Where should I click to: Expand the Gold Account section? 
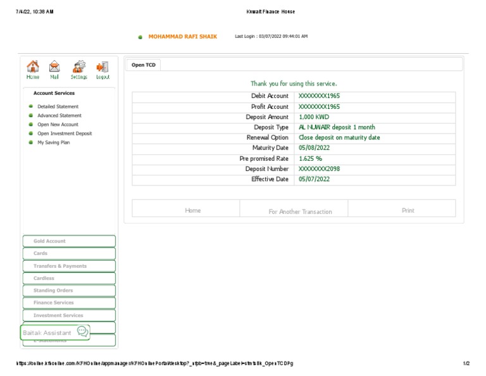69,241
